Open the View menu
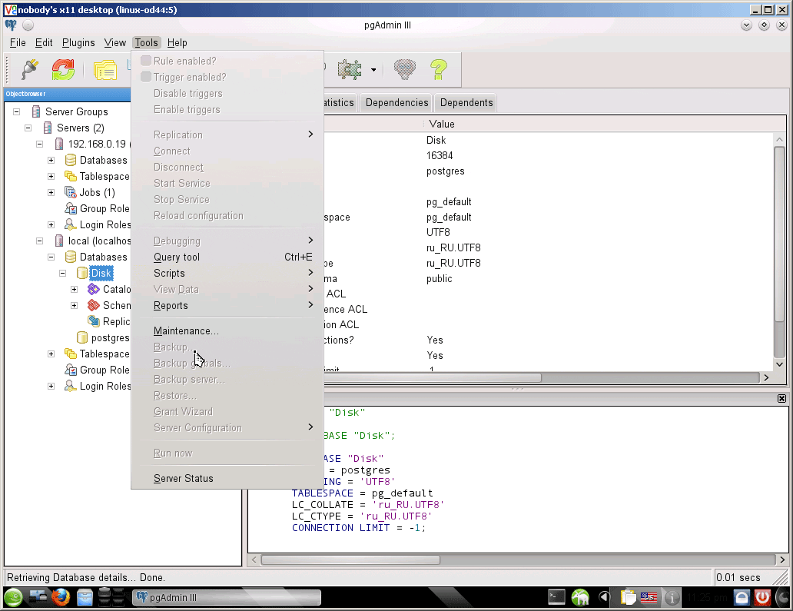This screenshot has height=611, width=793. [x=114, y=42]
